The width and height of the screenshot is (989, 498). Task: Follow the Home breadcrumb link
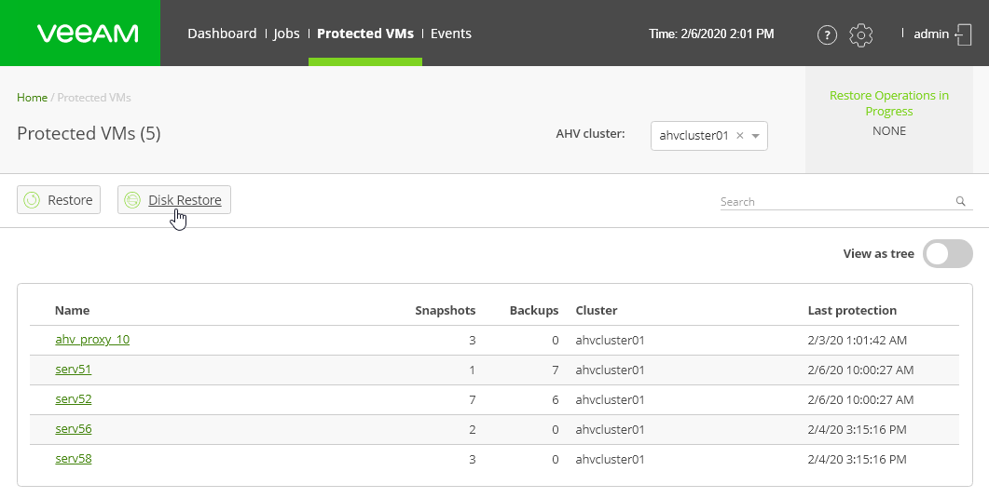33,98
